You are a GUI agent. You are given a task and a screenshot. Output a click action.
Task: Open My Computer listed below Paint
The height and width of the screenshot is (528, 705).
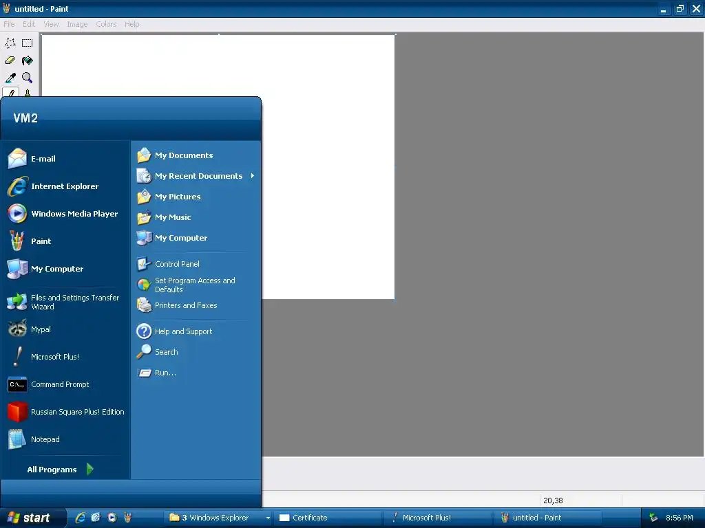(65, 269)
